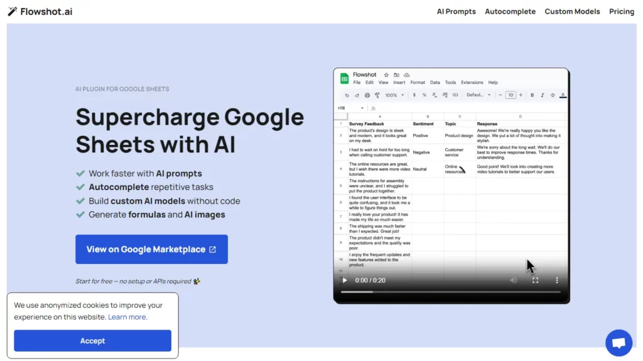Expand the 100% zoom dropdown
The image size is (643, 361).
[x=394, y=95]
